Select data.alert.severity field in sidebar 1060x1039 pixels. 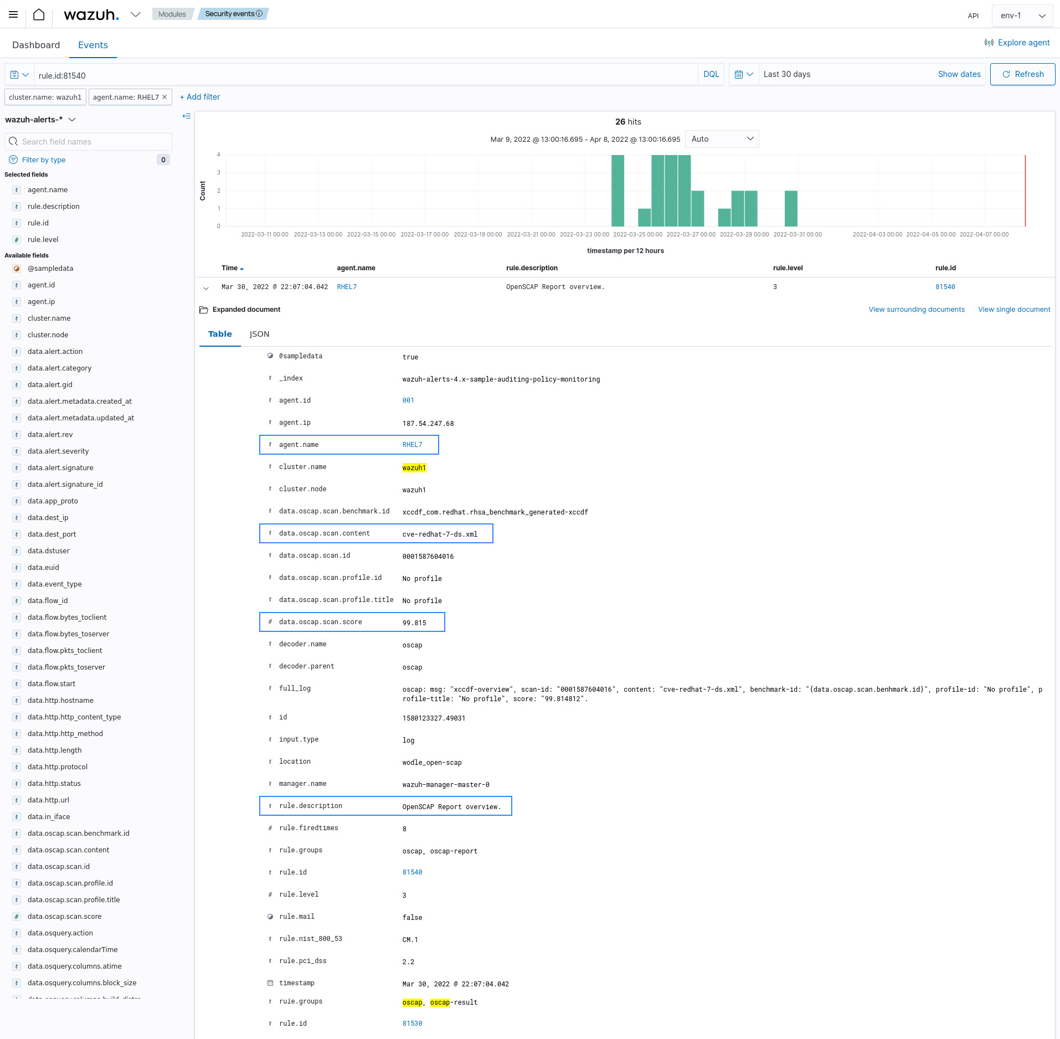coord(58,451)
